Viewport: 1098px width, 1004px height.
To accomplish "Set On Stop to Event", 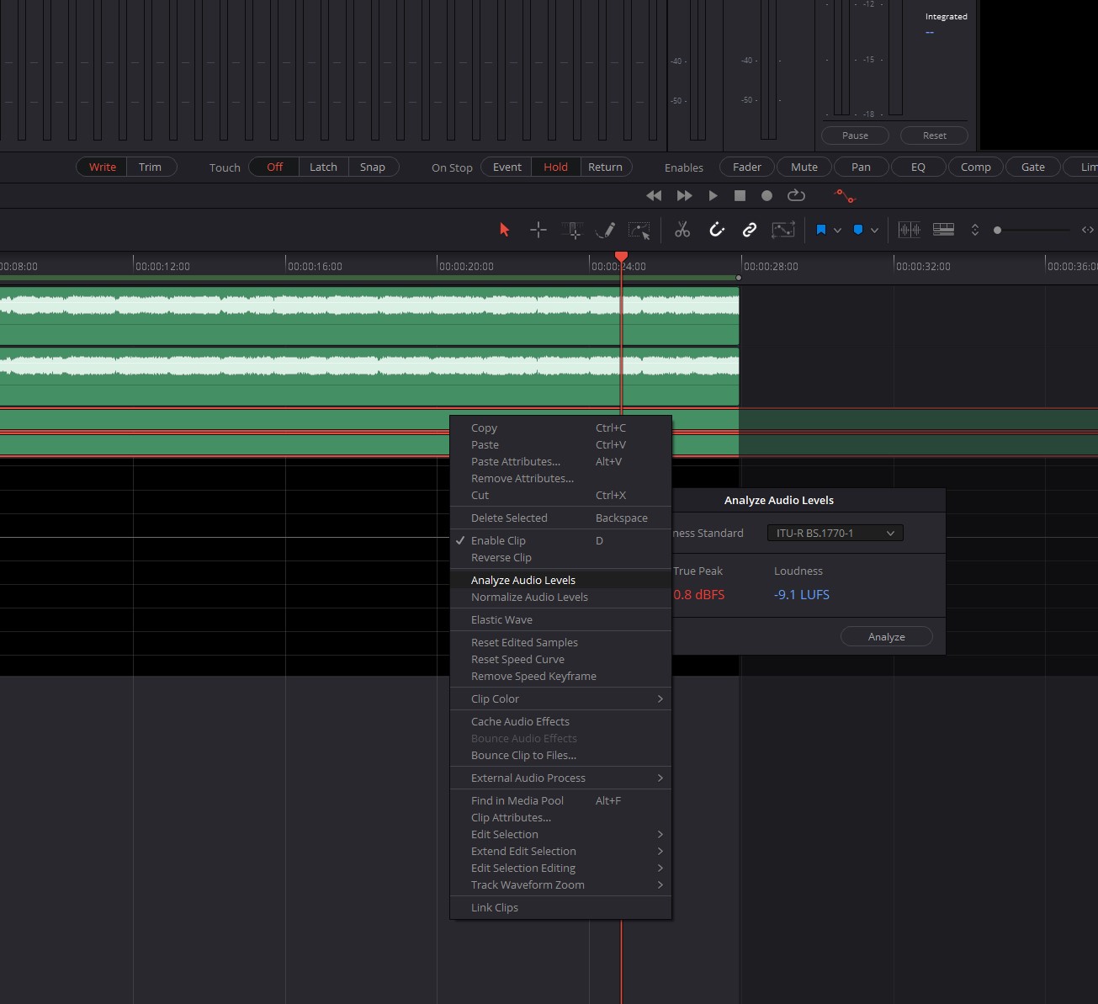I will click(x=507, y=167).
